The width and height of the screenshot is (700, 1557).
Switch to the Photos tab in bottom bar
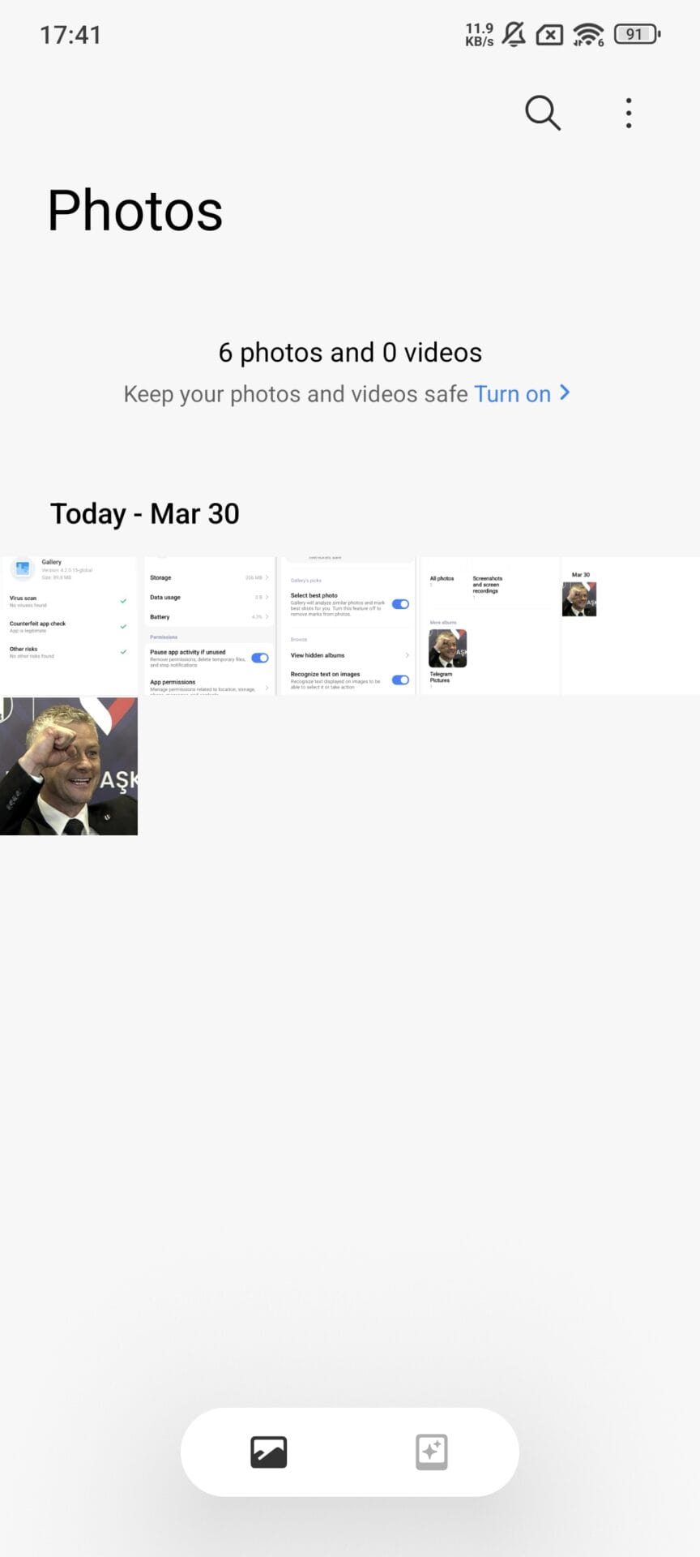point(269,1452)
